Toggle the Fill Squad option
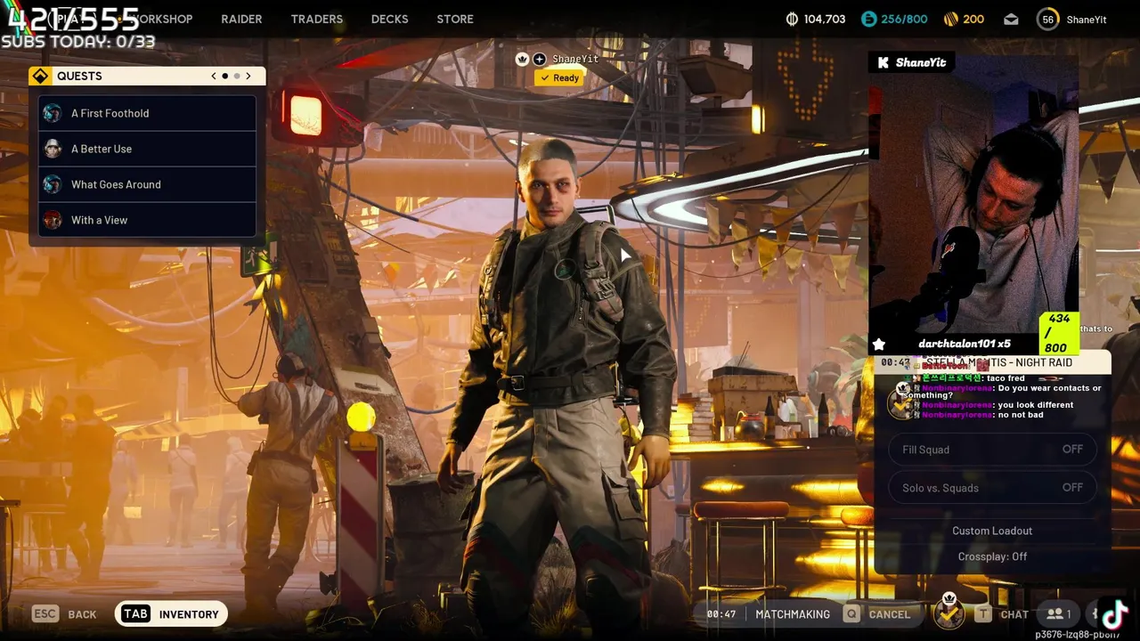 (992, 450)
